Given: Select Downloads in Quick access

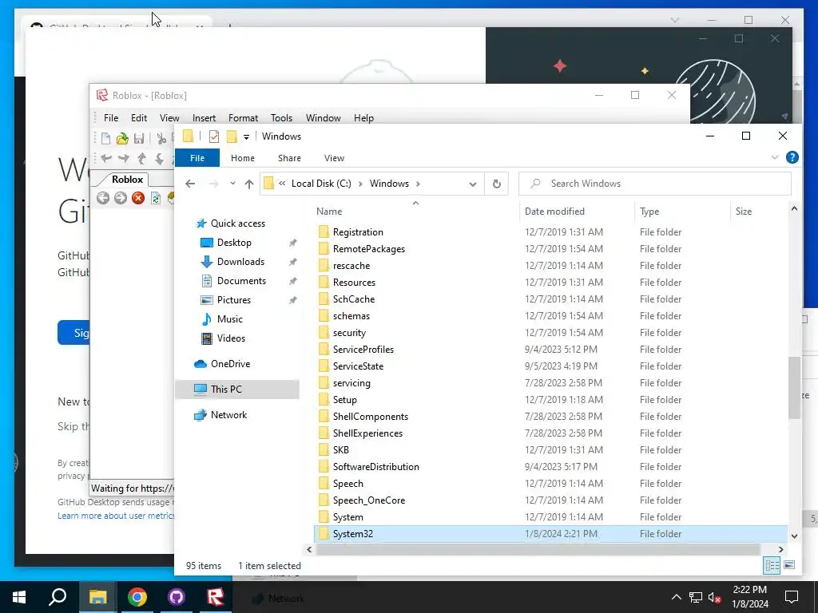Looking at the screenshot, I should click(240, 262).
